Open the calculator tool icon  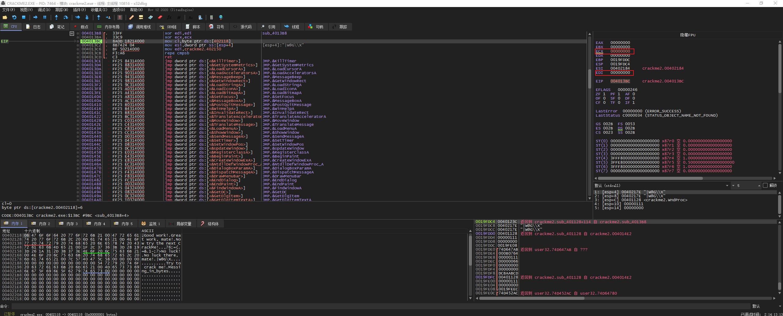(x=211, y=17)
